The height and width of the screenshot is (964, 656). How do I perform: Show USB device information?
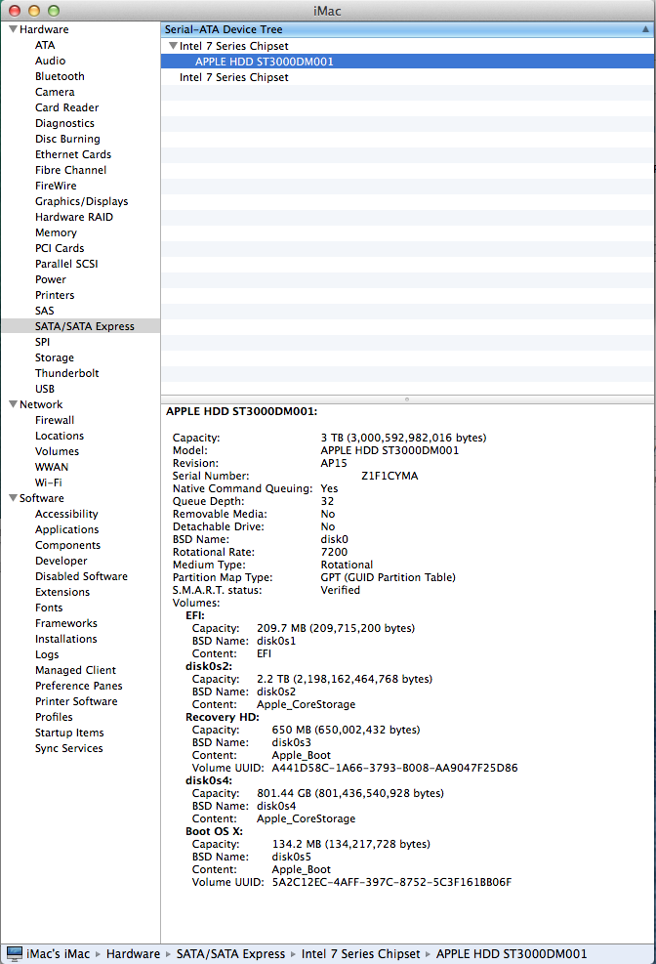(45, 389)
